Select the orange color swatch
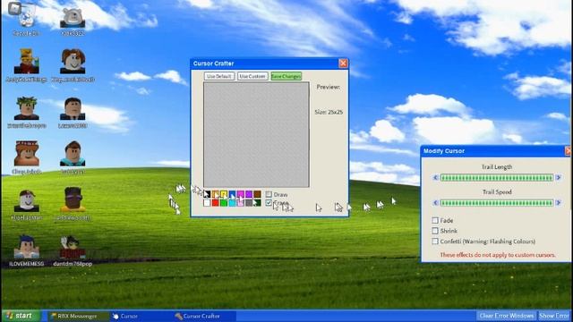The width and height of the screenshot is (573, 322). [x=215, y=194]
